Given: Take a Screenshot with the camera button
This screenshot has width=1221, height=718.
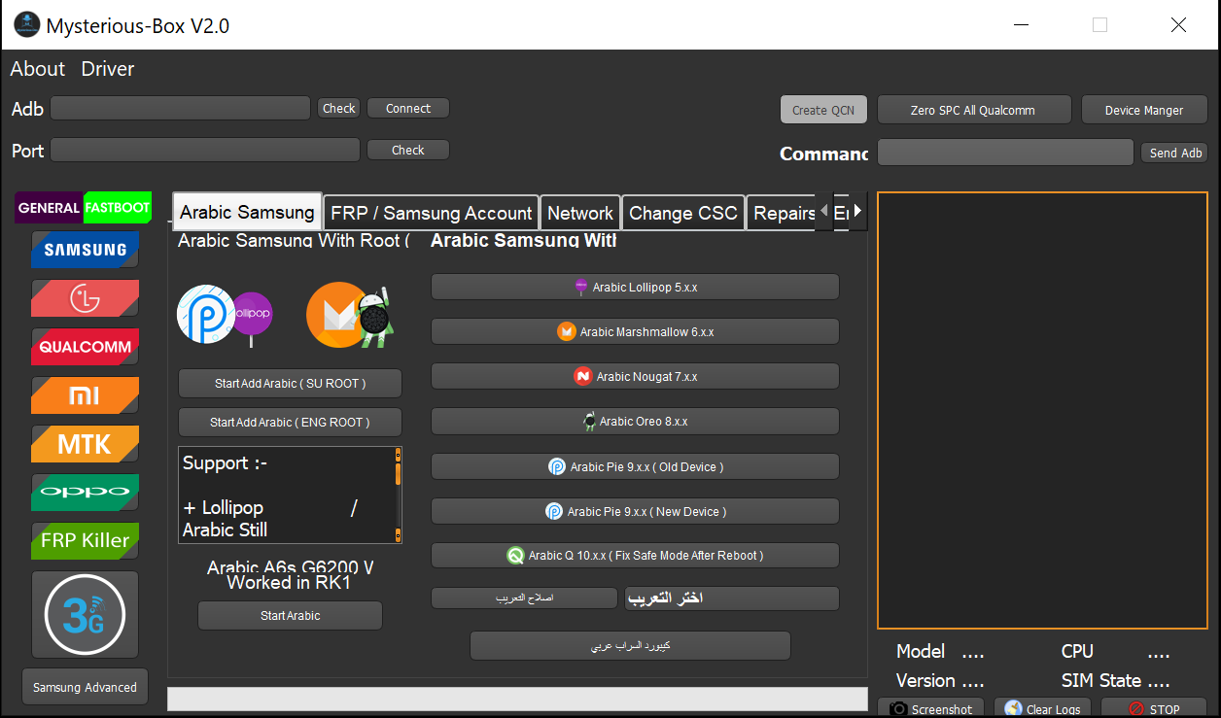Looking at the screenshot, I should click(931, 709).
